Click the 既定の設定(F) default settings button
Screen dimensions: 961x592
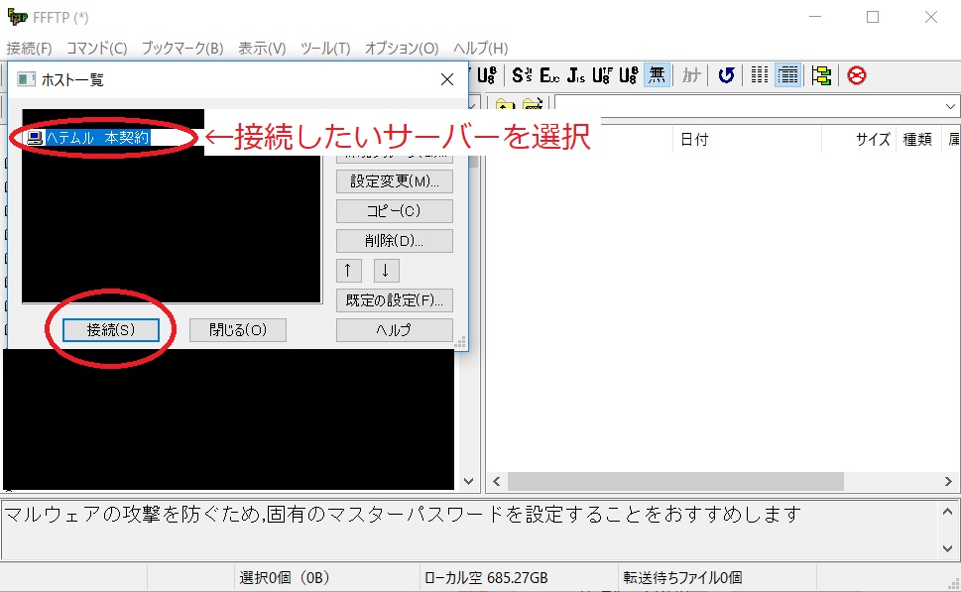395,299
